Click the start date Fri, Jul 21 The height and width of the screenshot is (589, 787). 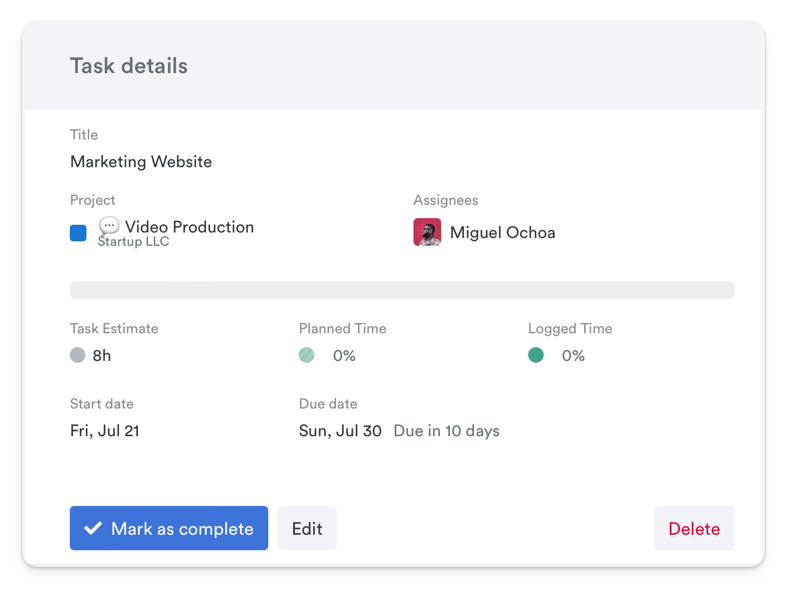pyautogui.click(x=105, y=431)
